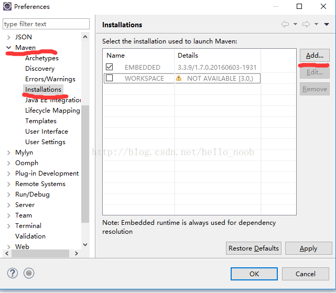
Task: Click the 3.3.9/1.7.0.20160603-1931 details cell
Action: [217, 68]
